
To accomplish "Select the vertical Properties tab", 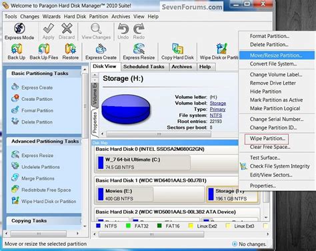I will [95, 122].
